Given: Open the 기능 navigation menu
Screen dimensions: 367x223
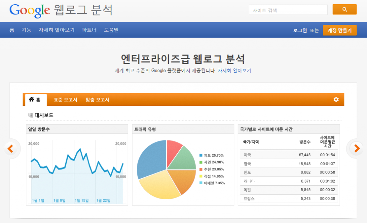Looking at the screenshot, I should 27,30.
